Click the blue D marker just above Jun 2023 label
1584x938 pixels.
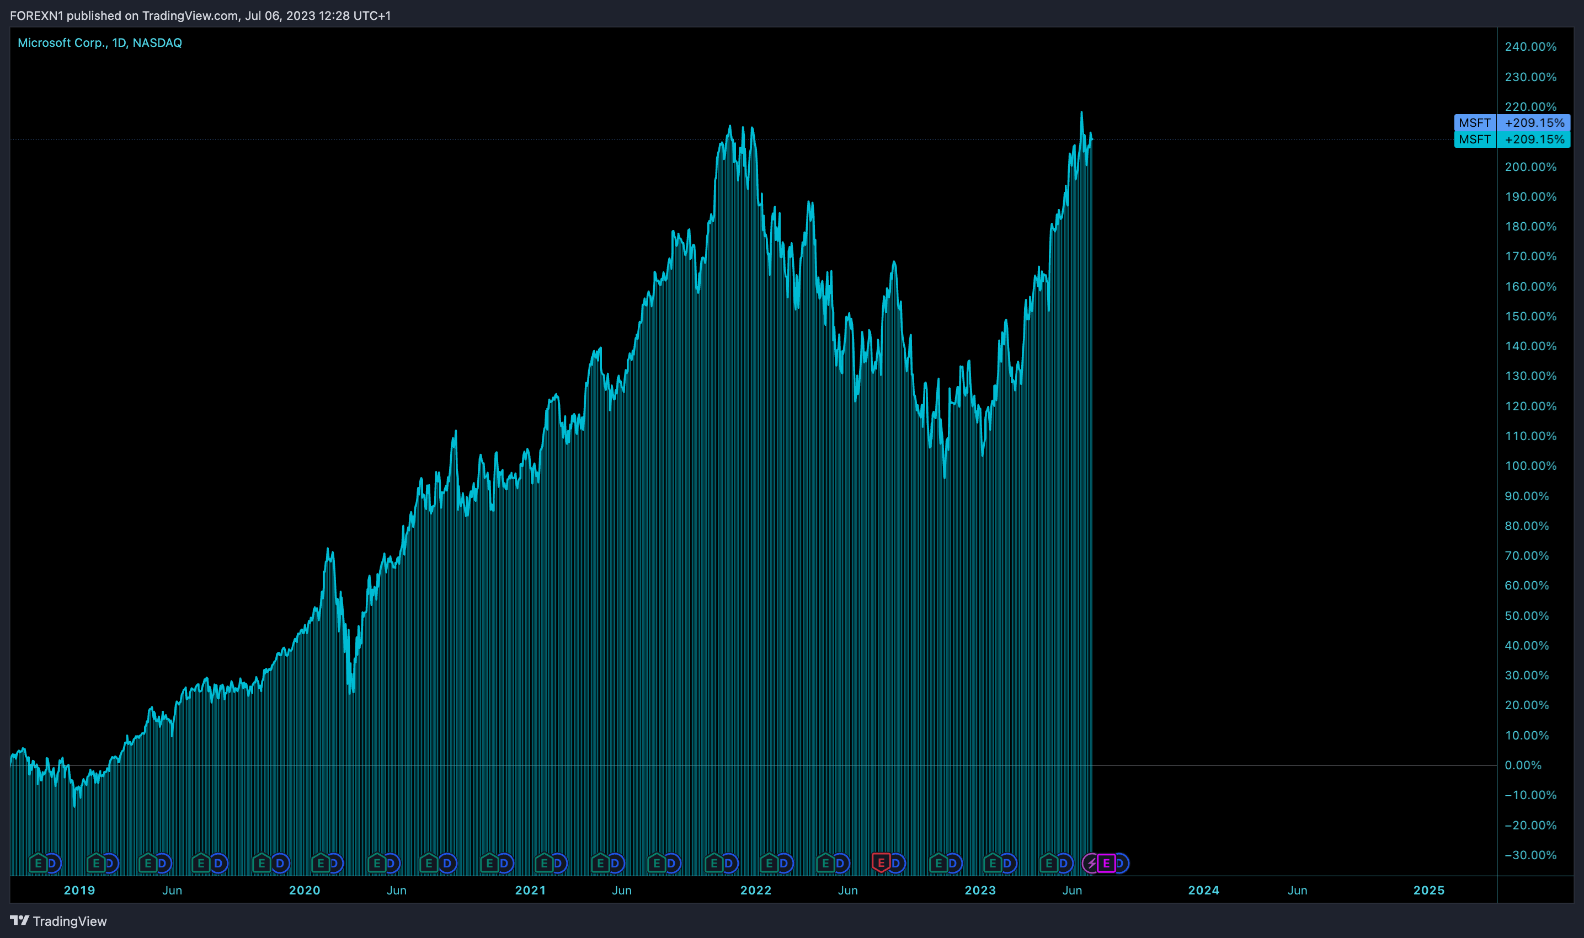[x=1064, y=863]
